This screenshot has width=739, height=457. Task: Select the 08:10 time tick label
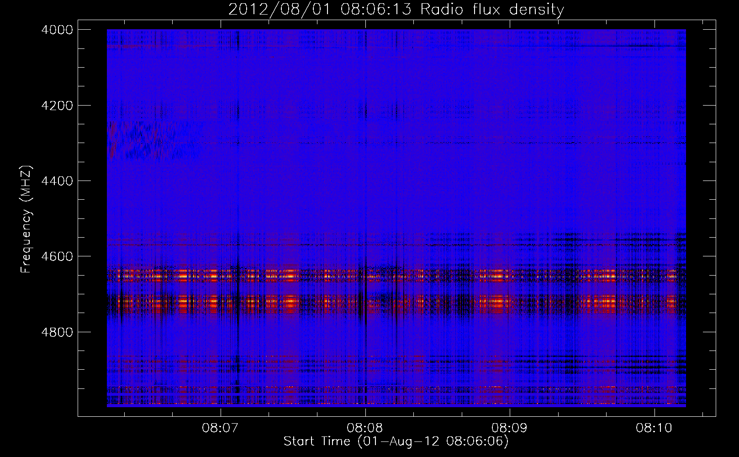point(654,428)
